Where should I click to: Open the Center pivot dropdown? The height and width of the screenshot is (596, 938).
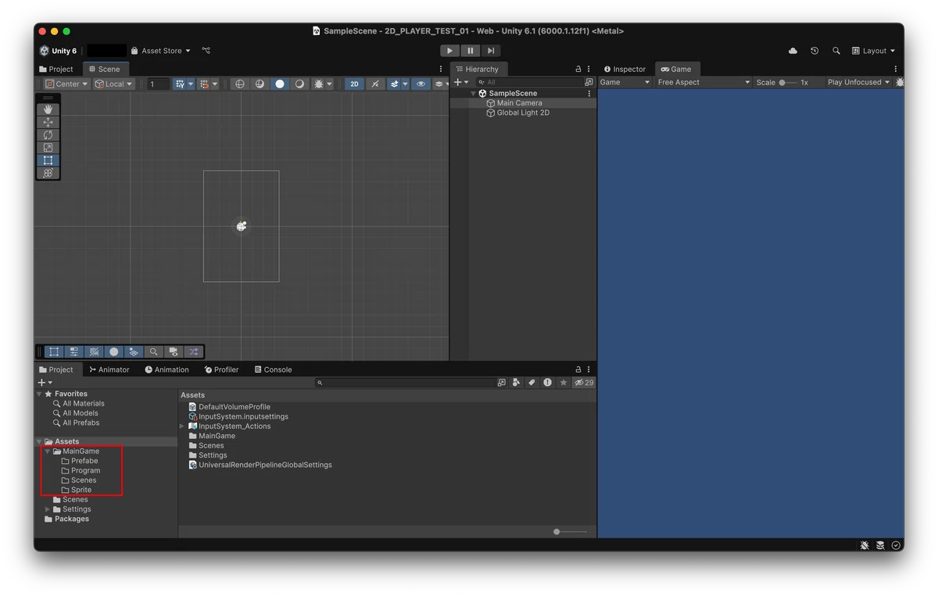[x=66, y=84]
